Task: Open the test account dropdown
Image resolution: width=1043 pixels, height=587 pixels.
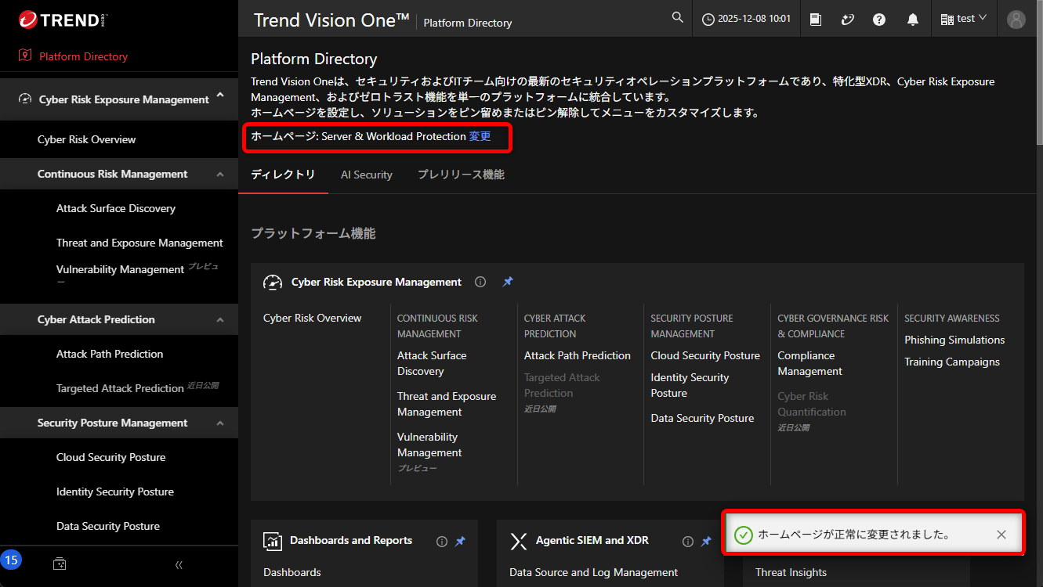Action: [x=963, y=19]
